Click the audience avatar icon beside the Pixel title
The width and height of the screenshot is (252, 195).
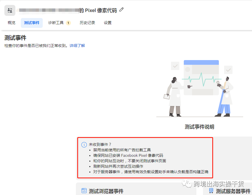(x=10, y=10)
